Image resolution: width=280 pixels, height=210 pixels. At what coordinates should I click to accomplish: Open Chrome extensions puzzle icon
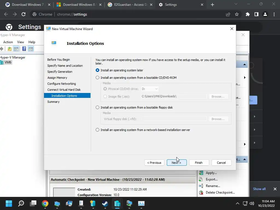point(248,14)
